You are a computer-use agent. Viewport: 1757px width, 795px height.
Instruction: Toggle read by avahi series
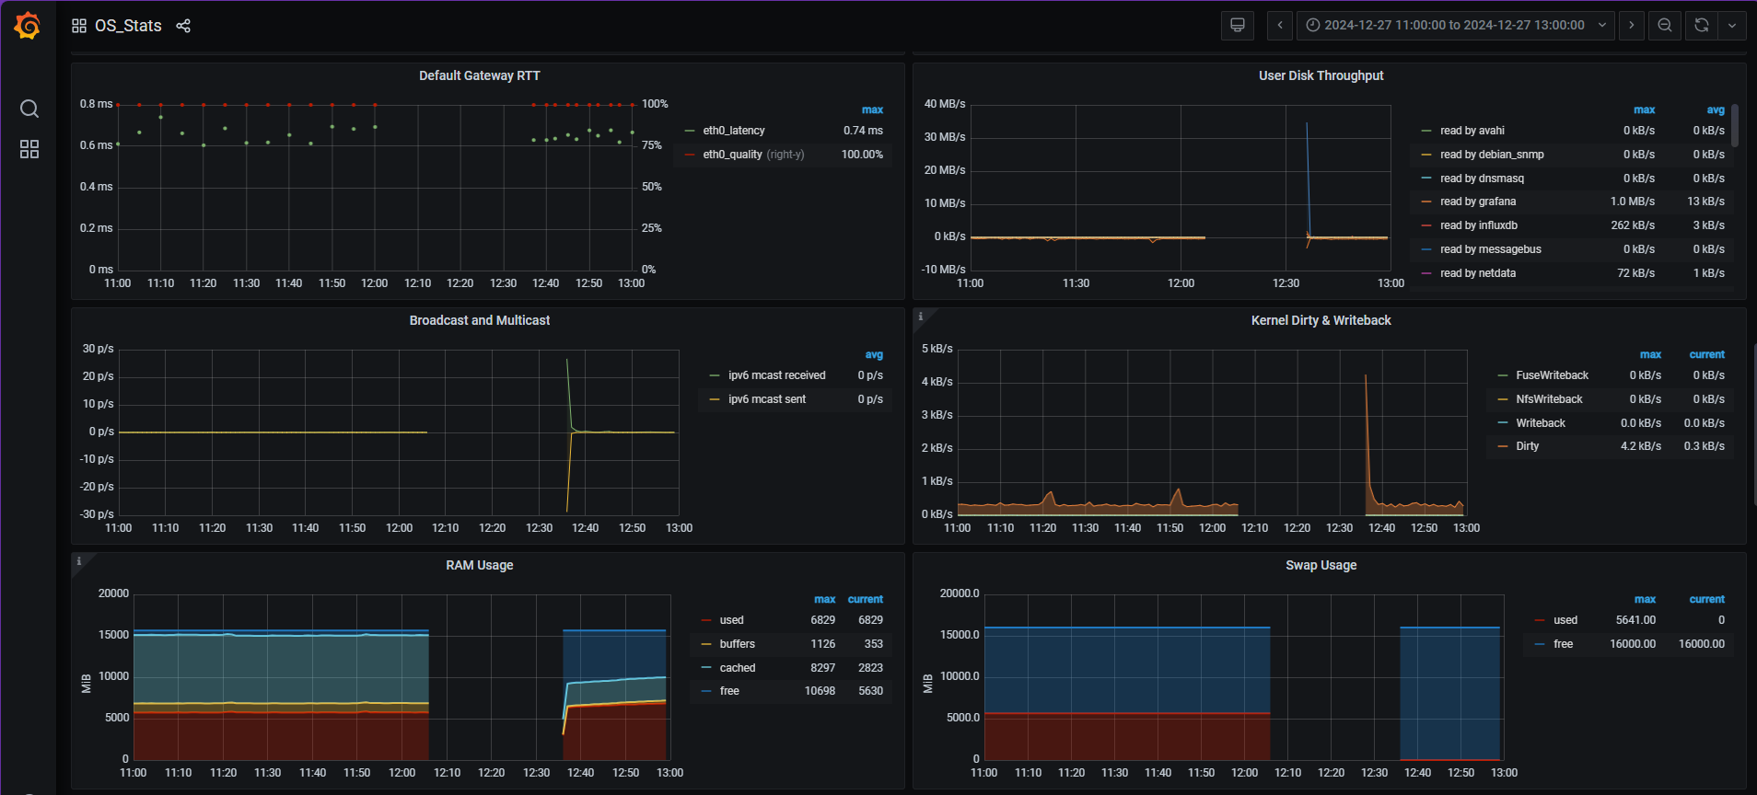click(x=1472, y=131)
